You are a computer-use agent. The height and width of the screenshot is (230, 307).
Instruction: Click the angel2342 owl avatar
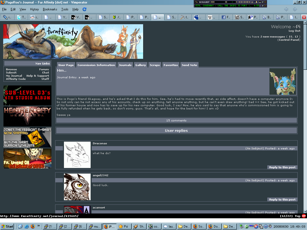(77, 187)
